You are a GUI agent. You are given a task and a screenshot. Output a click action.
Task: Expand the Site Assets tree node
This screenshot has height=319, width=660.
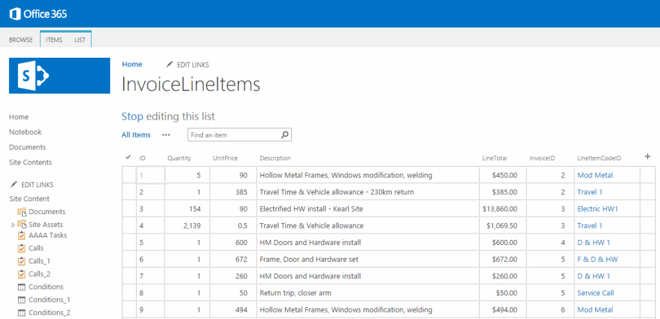click(13, 225)
